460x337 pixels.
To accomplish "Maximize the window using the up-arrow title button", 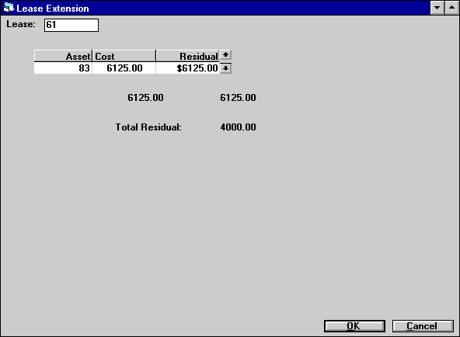I will (451, 8).
